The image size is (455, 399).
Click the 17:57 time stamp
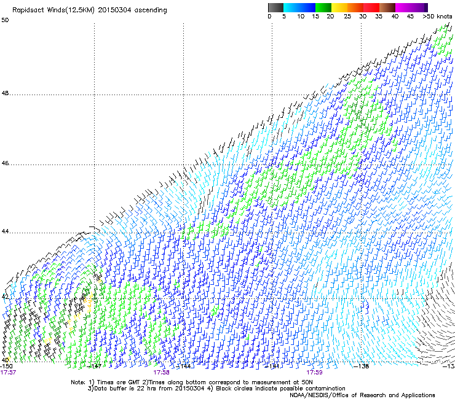(8, 373)
